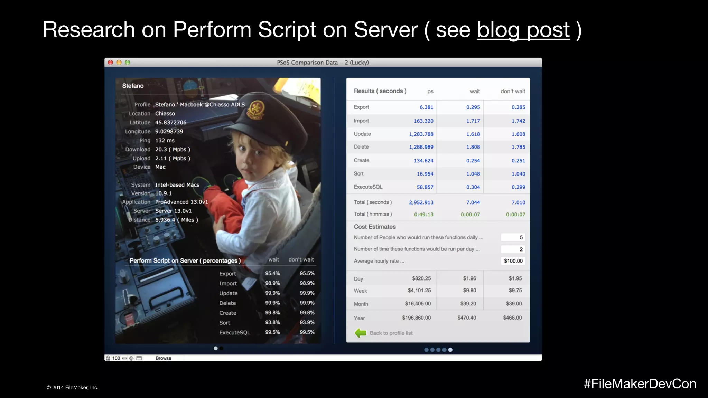Click application value 'ProAdvanced 13.0v1'
Viewport: 708px width, 398px height.
[181, 202]
